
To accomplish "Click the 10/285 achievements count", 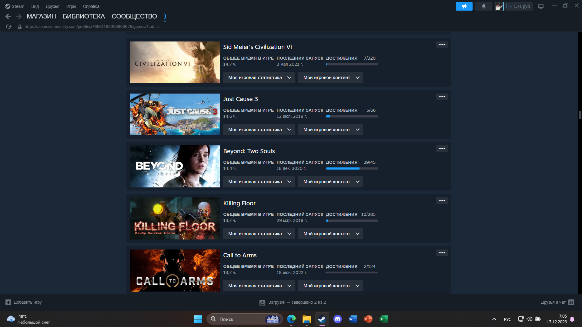I will tap(368, 214).
